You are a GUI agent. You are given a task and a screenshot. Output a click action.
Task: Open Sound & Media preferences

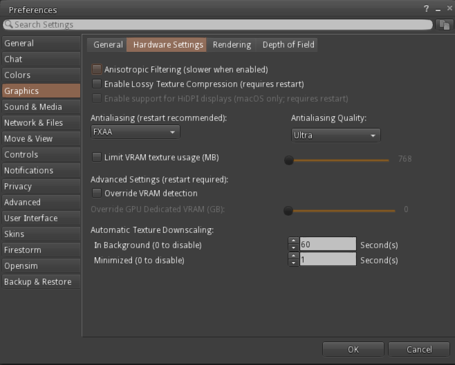(41, 106)
